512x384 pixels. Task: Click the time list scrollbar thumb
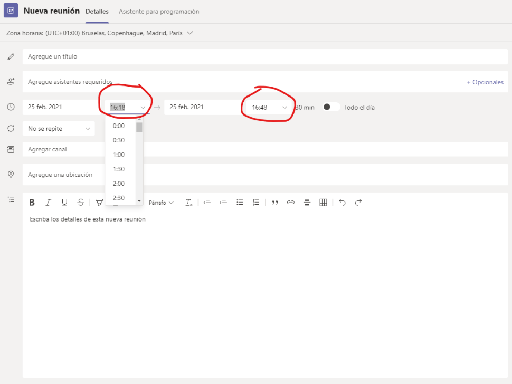click(x=139, y=127)
